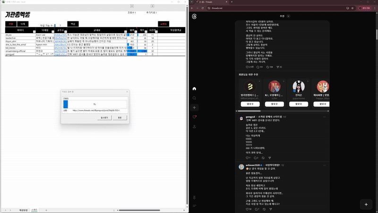Switch to the Threads browser tab
The width and height of the screenshot is (378, 213).
coord(211,2)
